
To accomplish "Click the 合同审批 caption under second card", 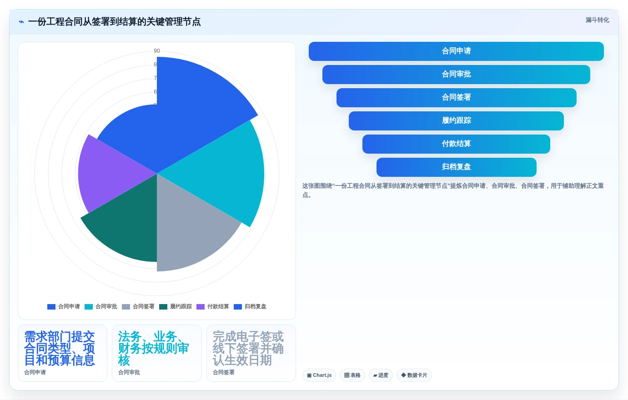I will 129,372.
